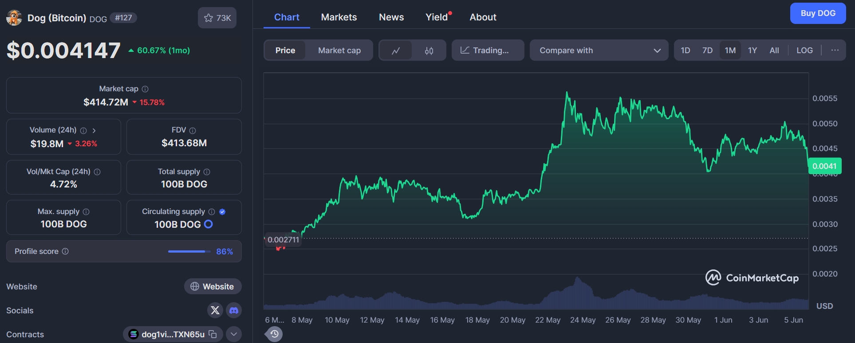Copy the contract address icon
855x343 pixels.
click(x=213, y=334)
